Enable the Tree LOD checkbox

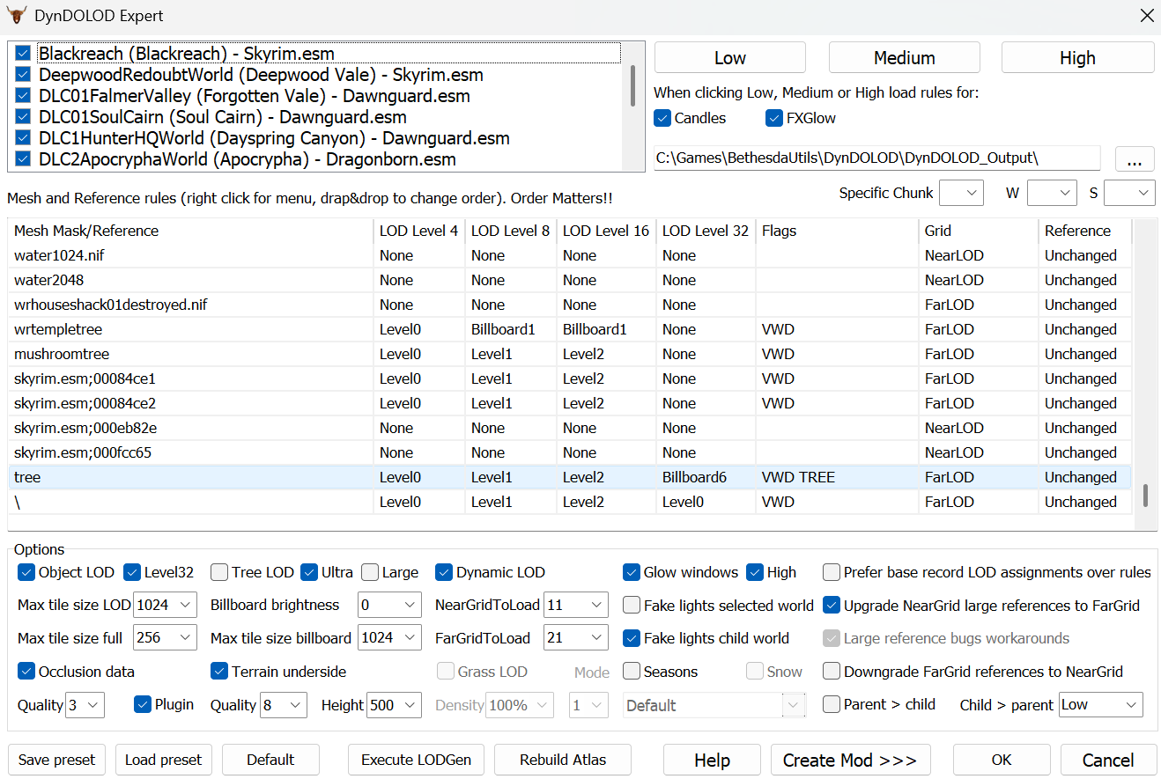coord(219,572)
